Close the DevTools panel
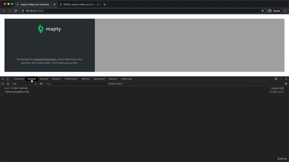The width and height of the screenshot is (289, 162). [x=286, y=79]
